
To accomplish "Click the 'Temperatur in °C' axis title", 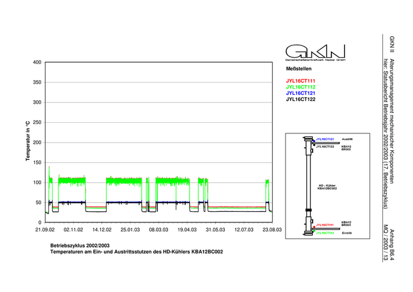I will [27, 141].
